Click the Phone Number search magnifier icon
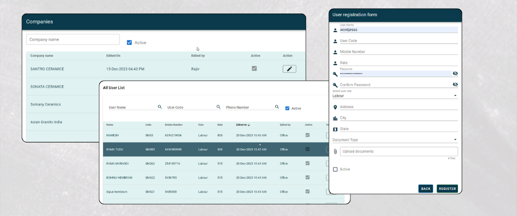 click(277, 107)
